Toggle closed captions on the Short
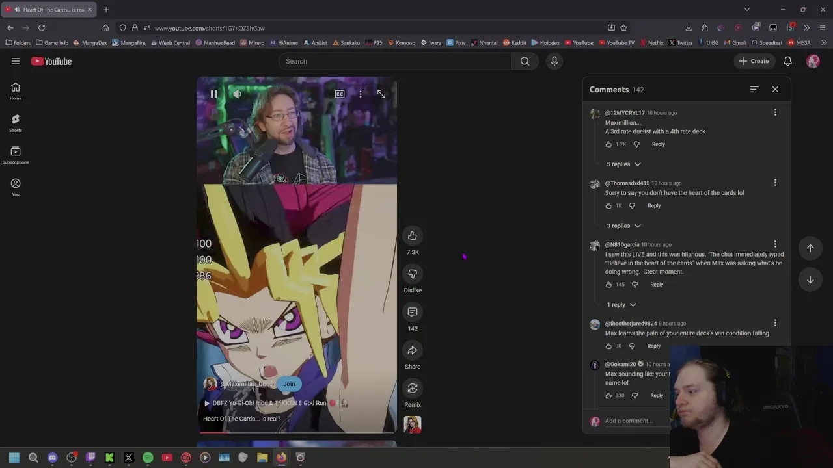833x468 pixels. click(340, 94)
